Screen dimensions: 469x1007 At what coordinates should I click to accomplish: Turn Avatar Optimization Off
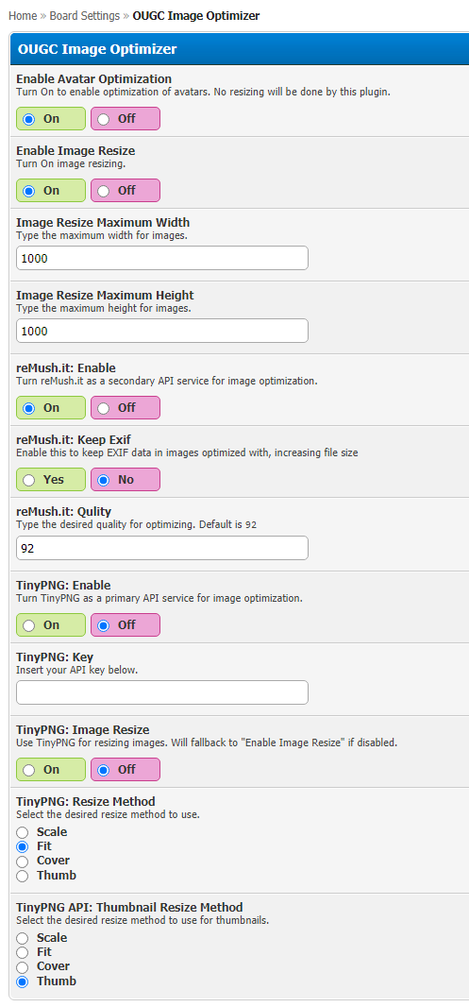126,119
